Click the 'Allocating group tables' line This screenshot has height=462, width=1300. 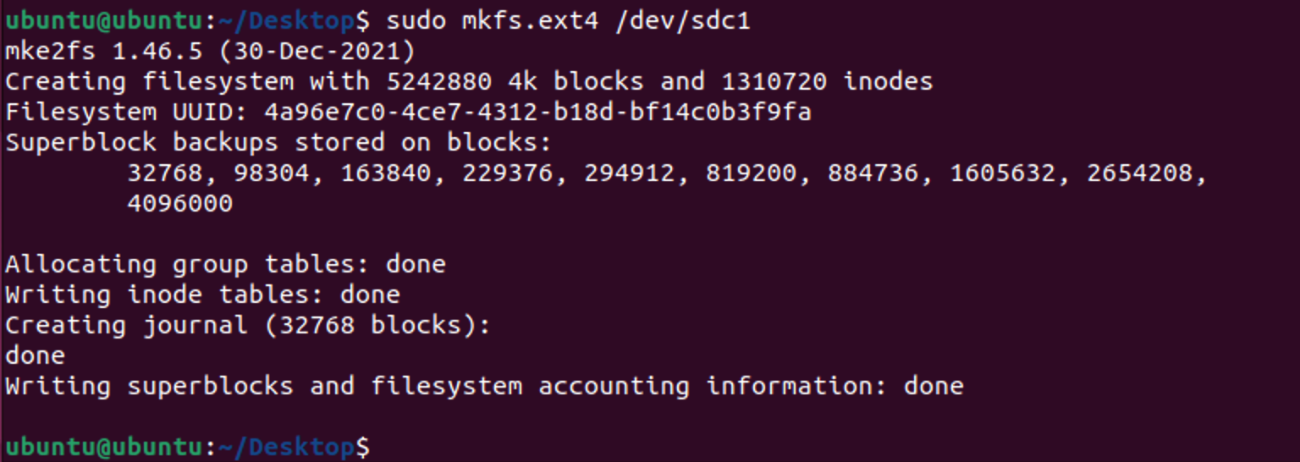(225, 265)
